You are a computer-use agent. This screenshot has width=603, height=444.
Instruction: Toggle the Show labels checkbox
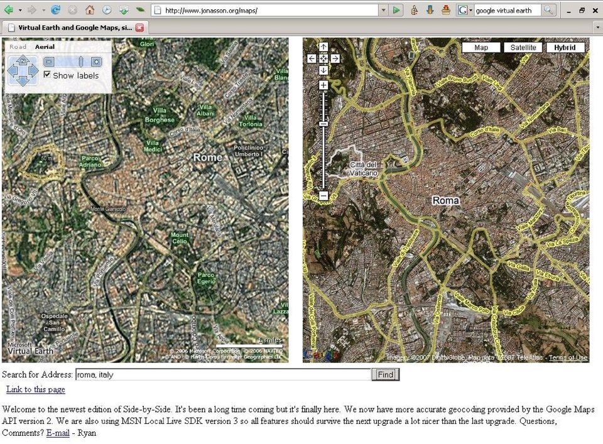click(47, 75)
